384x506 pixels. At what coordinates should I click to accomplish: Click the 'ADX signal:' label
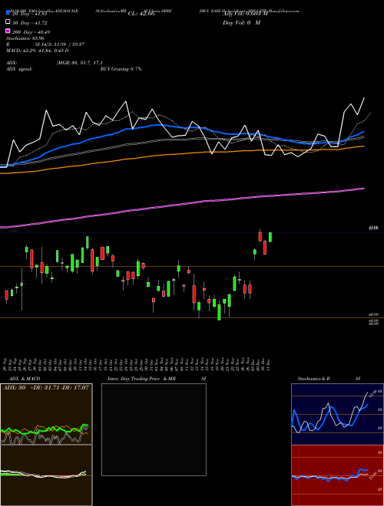(x=19, y=69)
